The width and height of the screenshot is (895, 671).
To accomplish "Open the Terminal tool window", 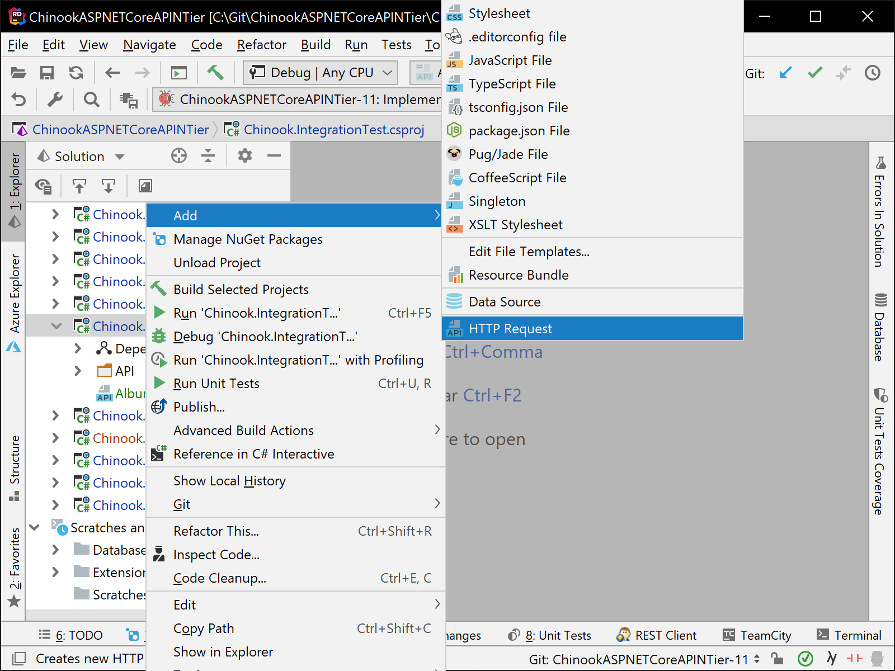I will click(x=849, y=635).
